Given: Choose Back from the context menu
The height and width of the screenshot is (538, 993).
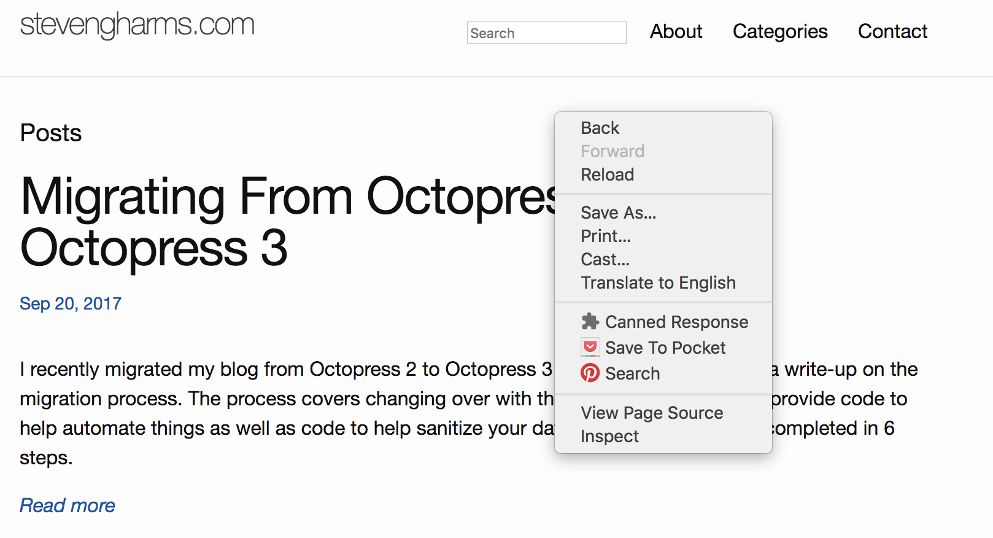Looking at the screenshot, I should (x=600, y=128).
